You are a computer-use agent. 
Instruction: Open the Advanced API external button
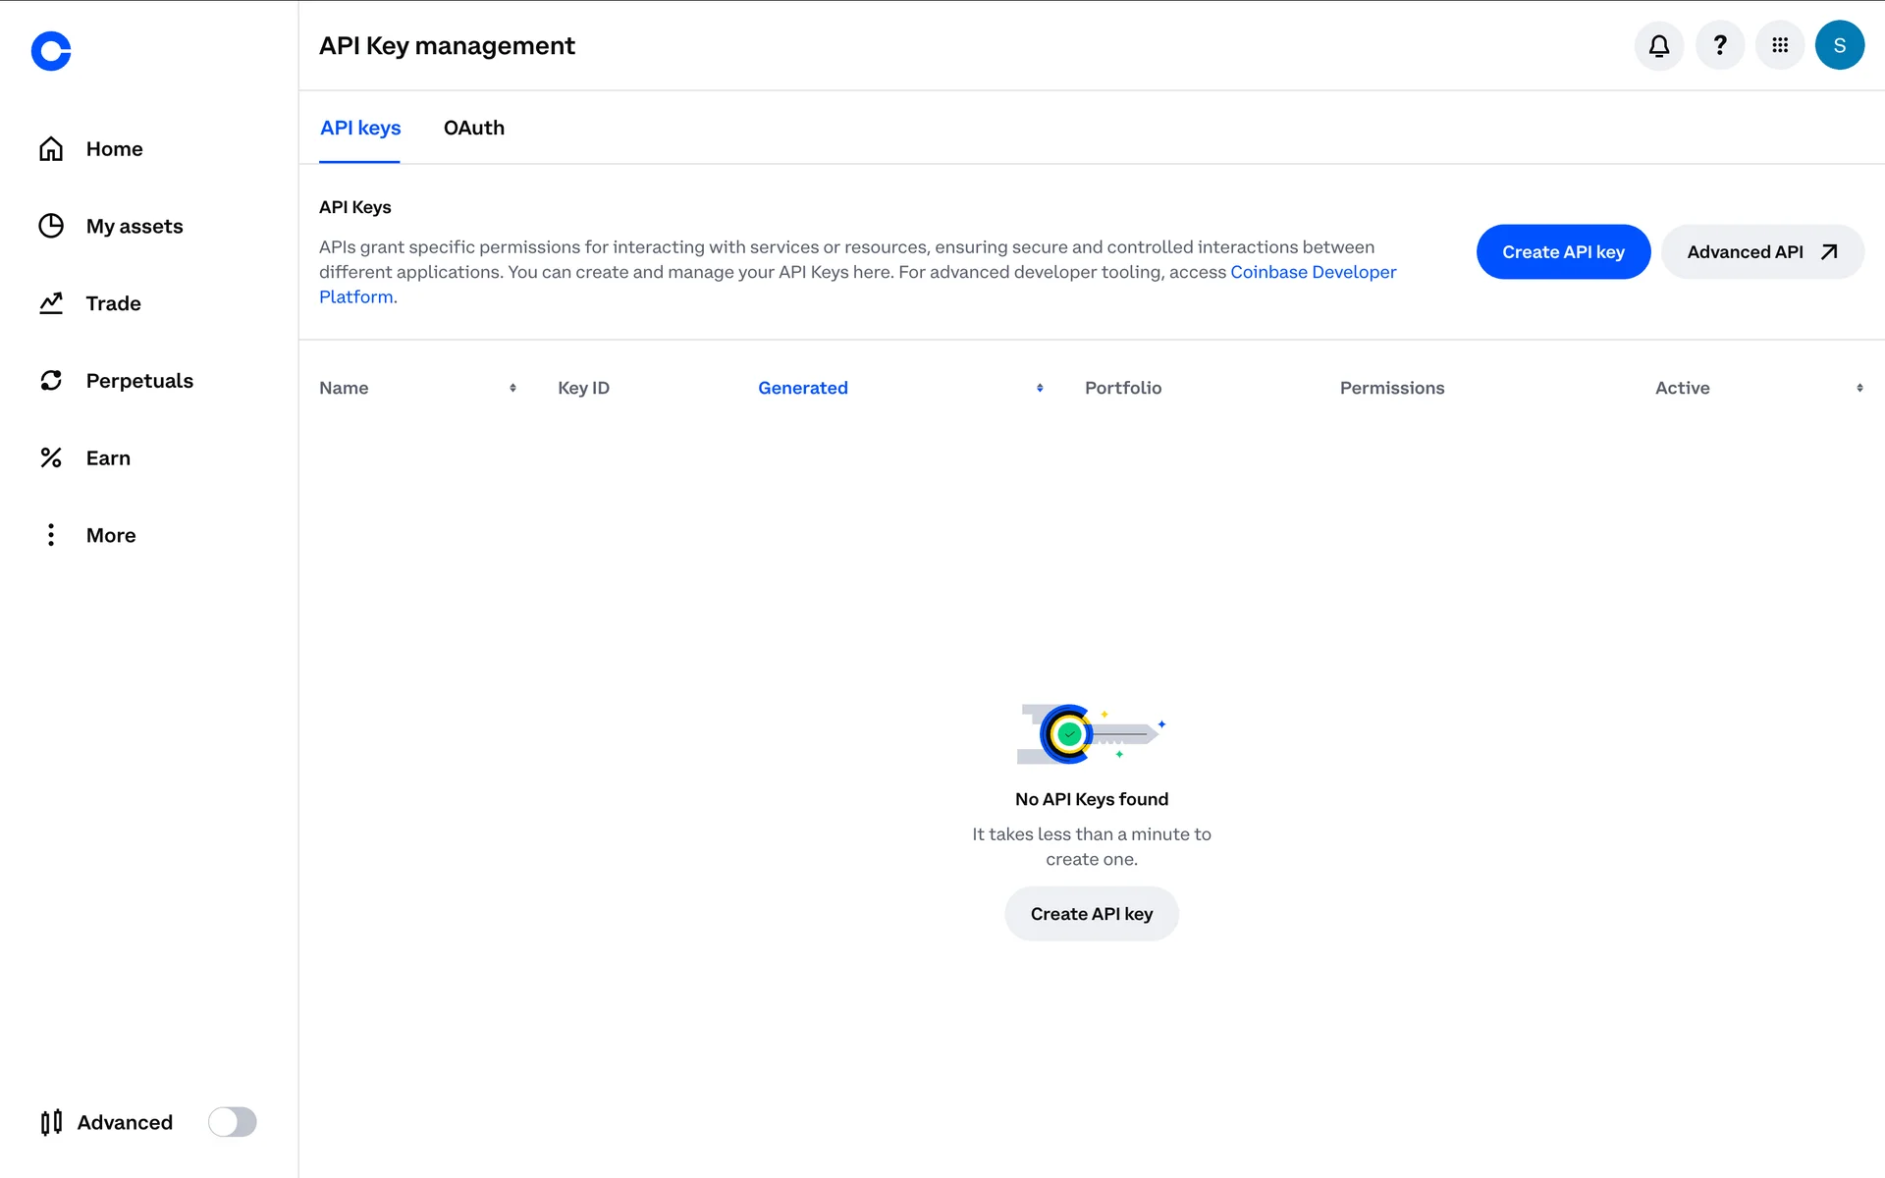1762,252
